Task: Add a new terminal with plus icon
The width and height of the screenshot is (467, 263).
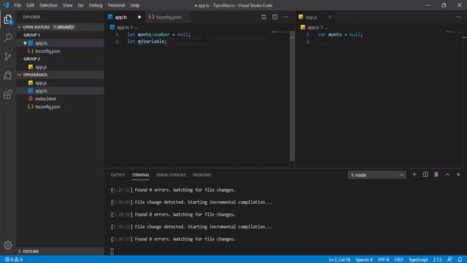Action: 414,175
